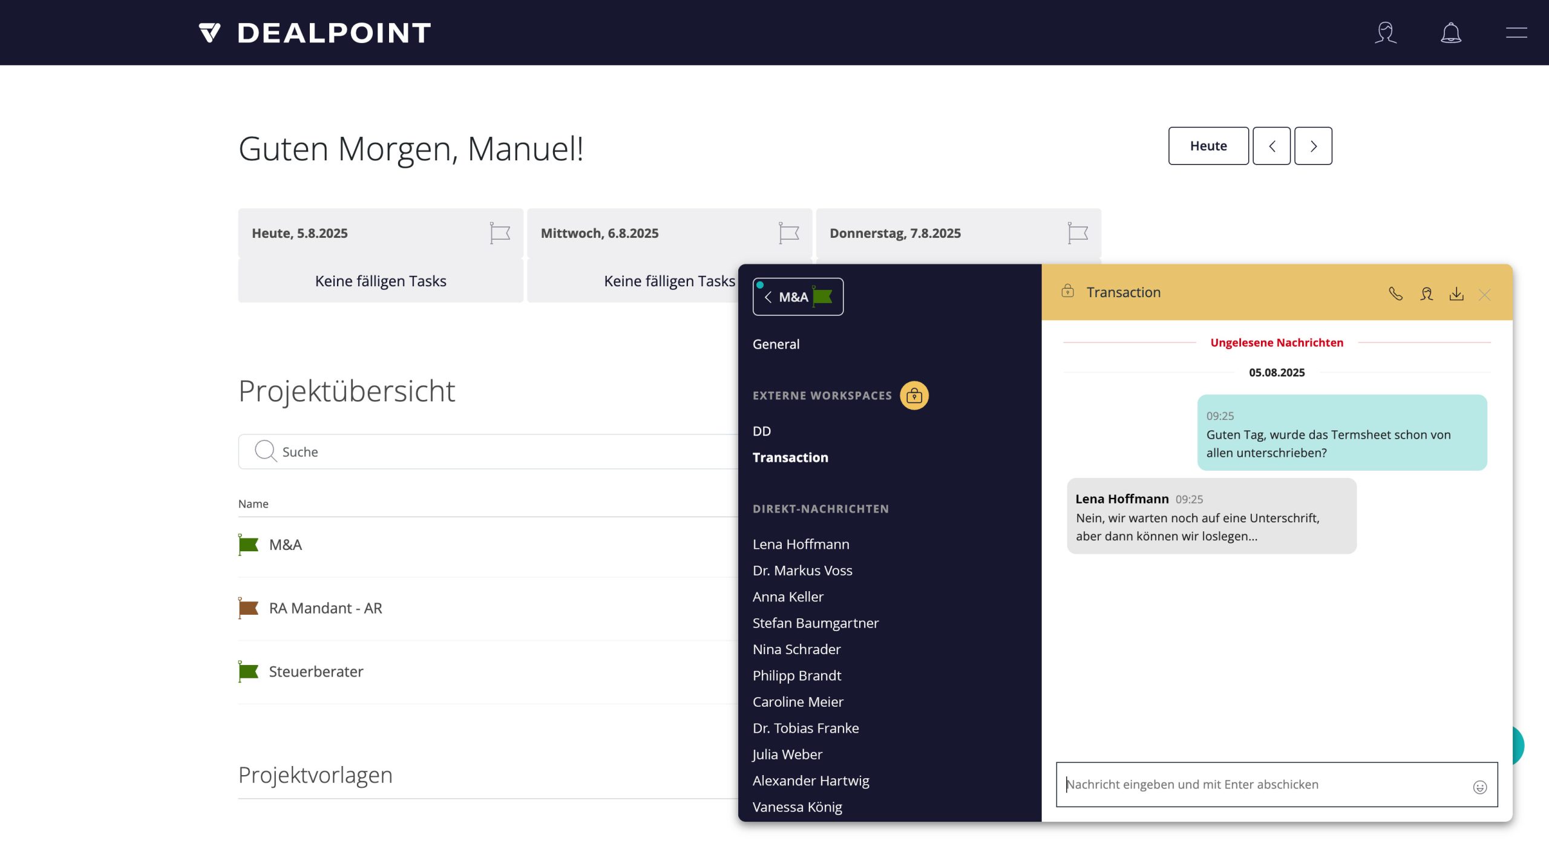The width and height of the screenshot is (1549, 858).
Task: Switch to the DD external workspace
Action: coord(762,431)
